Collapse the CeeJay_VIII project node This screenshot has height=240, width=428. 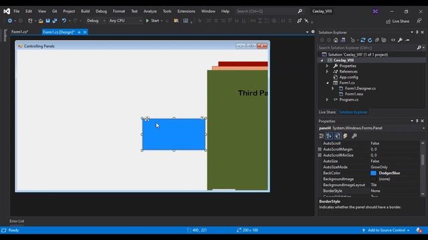pos(322,61)
